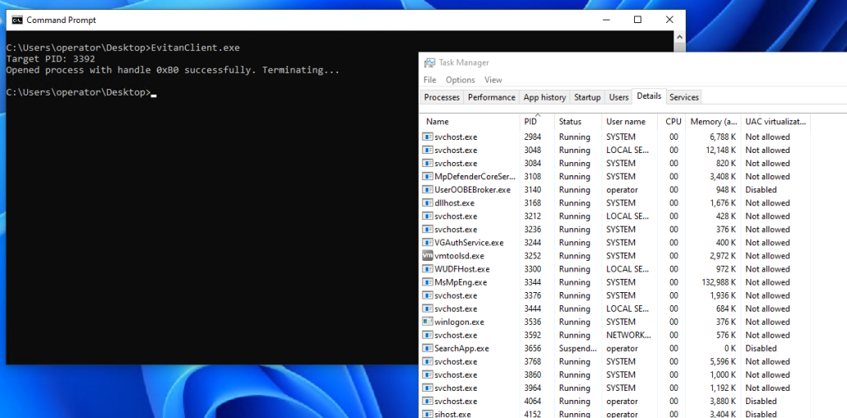Click 'NETWORK...' user name cell

[629, 335]
